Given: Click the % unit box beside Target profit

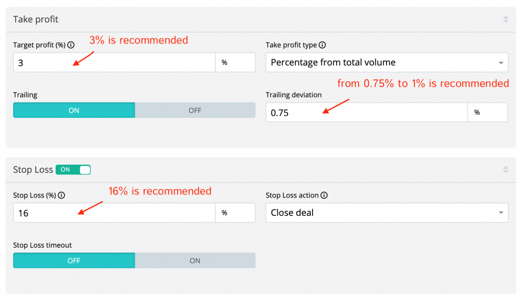Looking at the screenshot, I should [x=235, y=63].
